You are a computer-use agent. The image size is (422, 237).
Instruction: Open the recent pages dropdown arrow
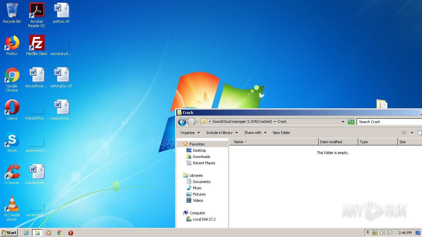pos(197,122)
